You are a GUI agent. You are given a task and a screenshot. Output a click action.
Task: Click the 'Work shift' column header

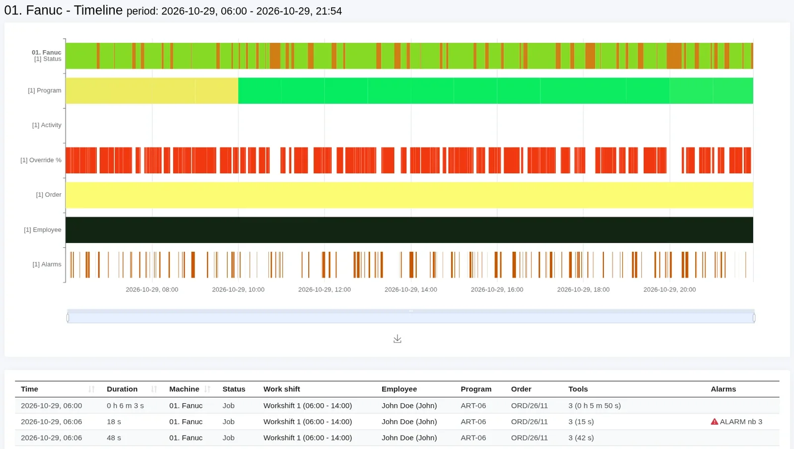click(282, 389)
